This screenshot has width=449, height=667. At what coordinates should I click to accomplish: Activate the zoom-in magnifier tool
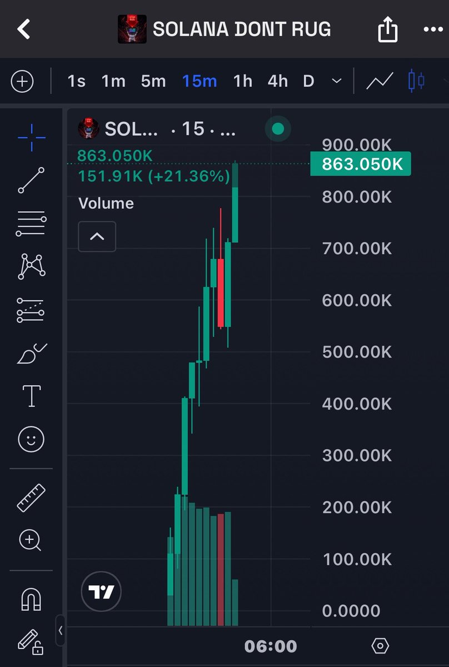coord(30,540)
